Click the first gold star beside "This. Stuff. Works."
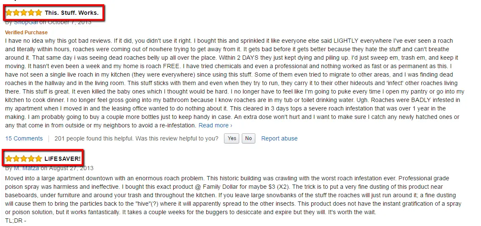 [9, 13]
